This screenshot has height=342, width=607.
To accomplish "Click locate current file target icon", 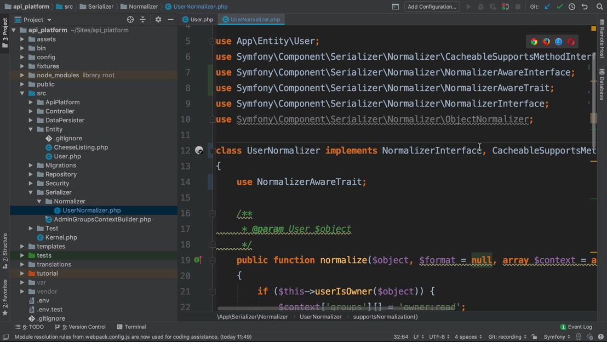I will click(130, 20).
